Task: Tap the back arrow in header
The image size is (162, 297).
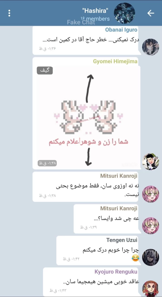Action: [x=151, y=13]
